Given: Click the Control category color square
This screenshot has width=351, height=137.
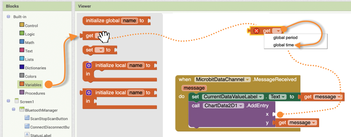Looking at the screenshot, I should click(22, 25).
